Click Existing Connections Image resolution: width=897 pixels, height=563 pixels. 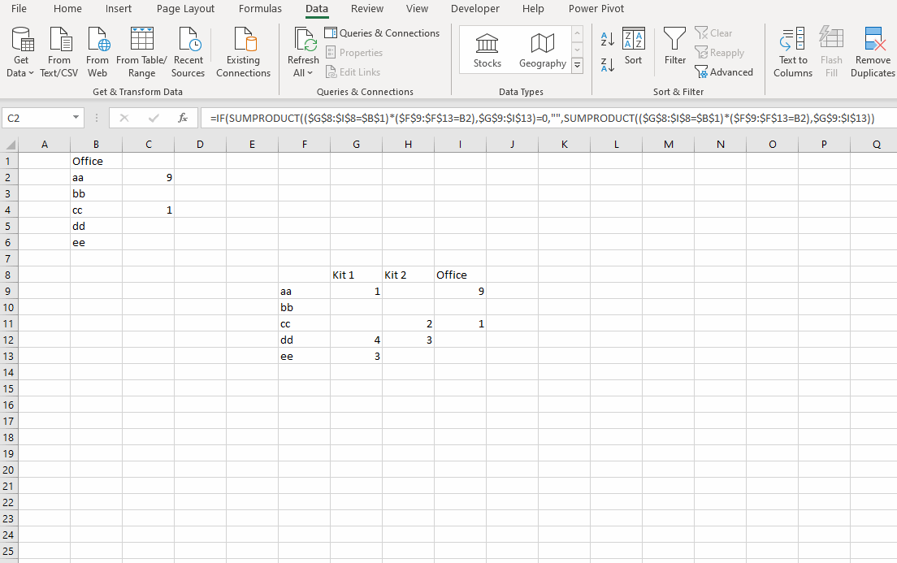coord(243,50)
